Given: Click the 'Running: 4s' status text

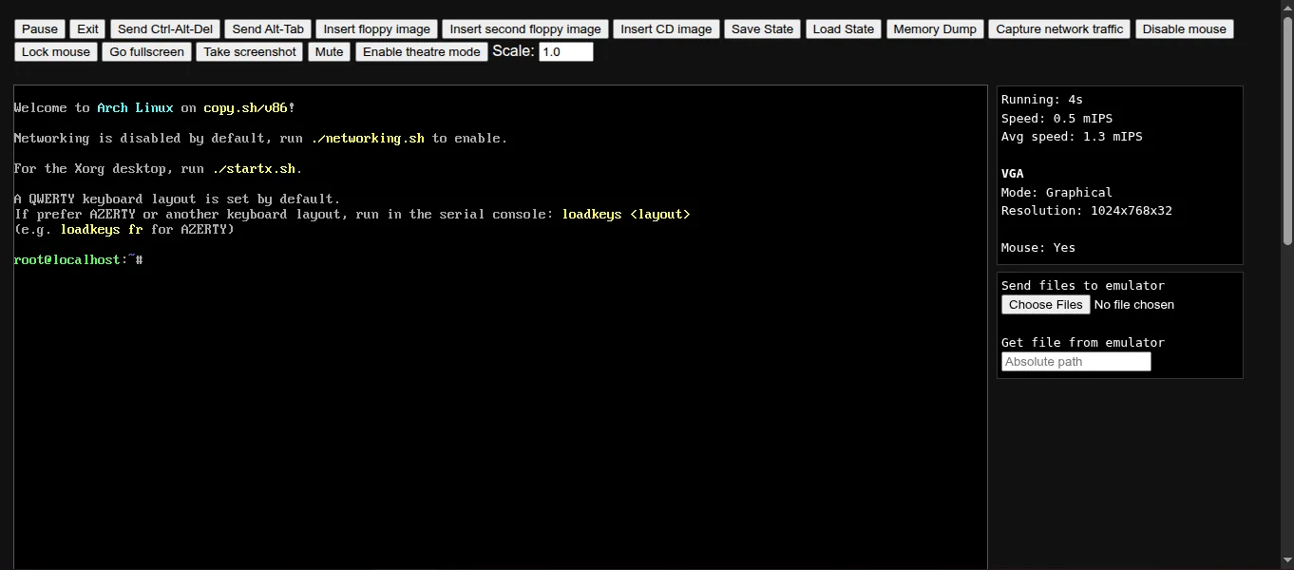Looking at the screenshot, I should click(1042, 100).
